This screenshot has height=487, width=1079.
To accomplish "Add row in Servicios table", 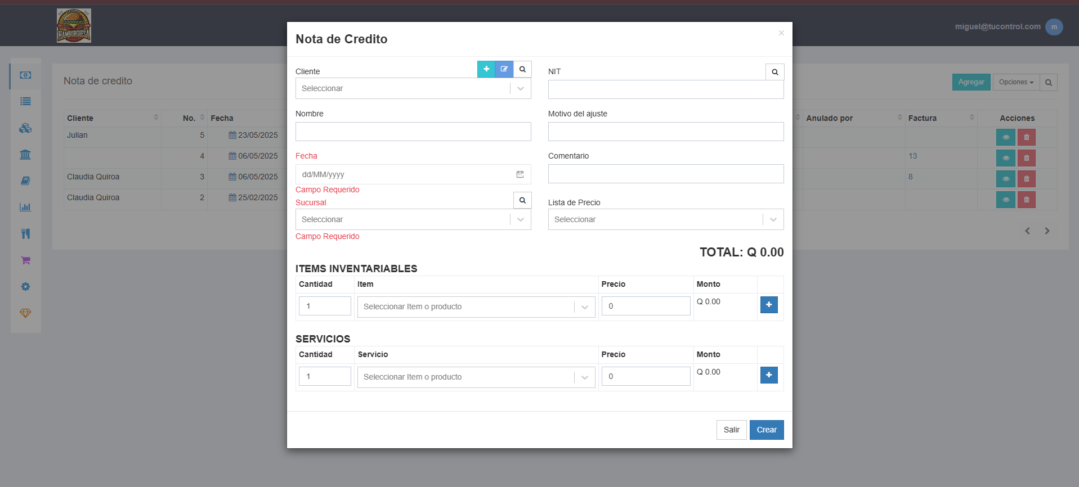I will pyautogui.click(x=769, y=375).
